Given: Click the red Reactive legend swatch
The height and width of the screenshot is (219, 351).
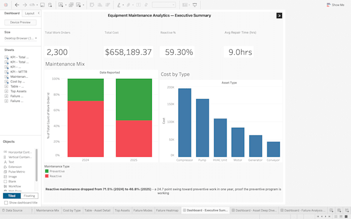Looking at the screenshot, I should 47,176.
